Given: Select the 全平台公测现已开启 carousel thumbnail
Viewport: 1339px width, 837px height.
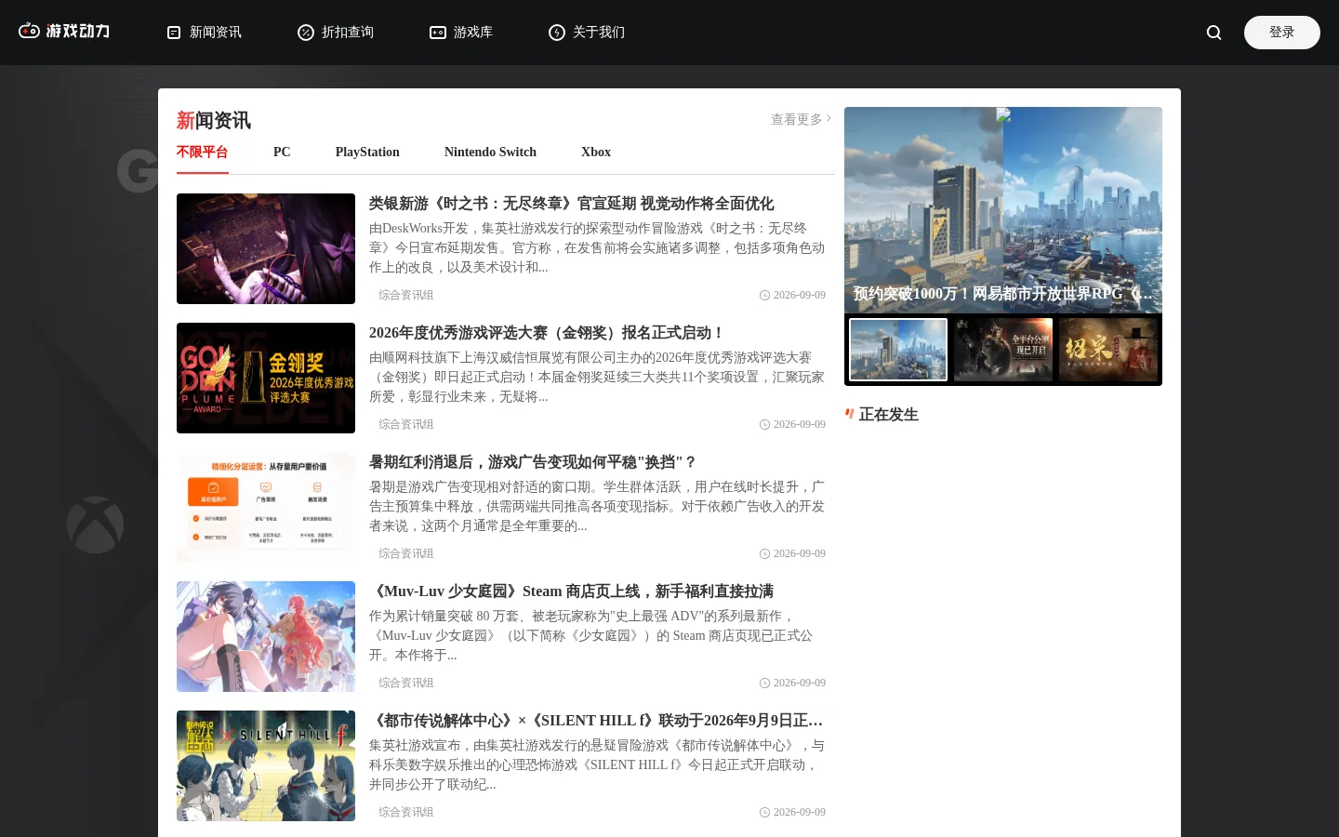Looking at the screenshot, I should 1003,350.
